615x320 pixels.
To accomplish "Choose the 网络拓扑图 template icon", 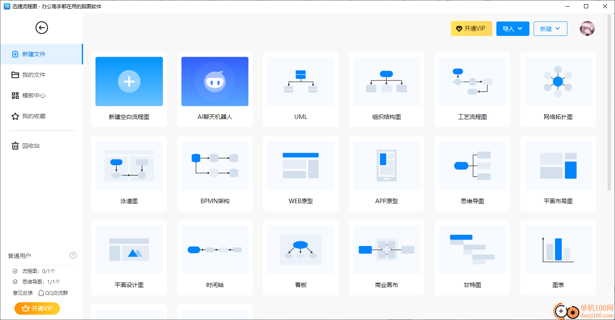I will tap(558, 81).
